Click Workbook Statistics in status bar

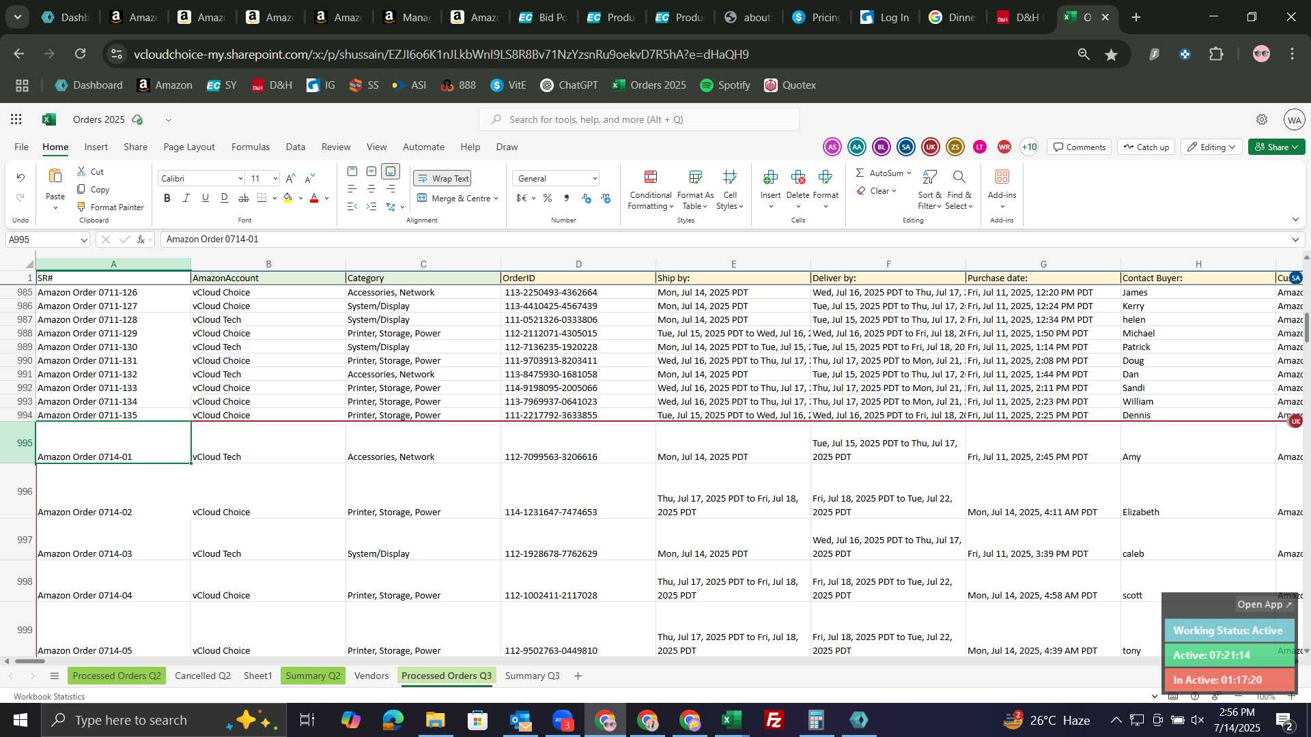click(x=49, y=697)
